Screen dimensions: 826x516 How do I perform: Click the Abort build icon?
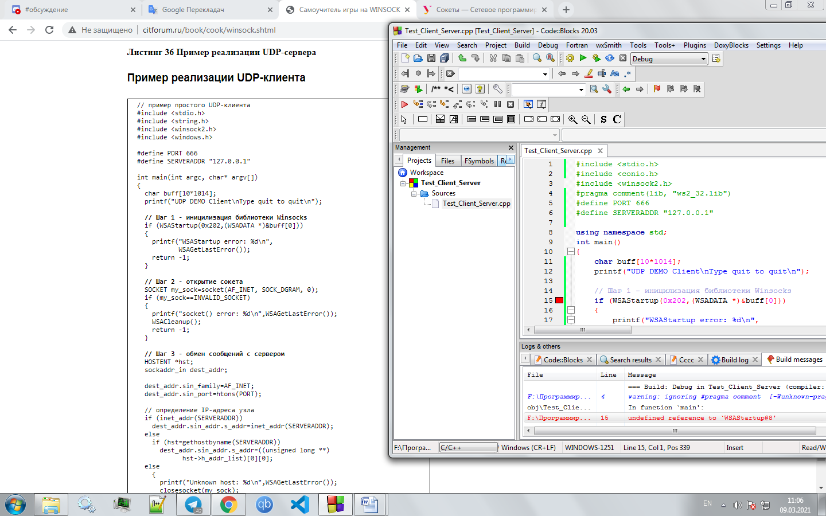(623, 58)
